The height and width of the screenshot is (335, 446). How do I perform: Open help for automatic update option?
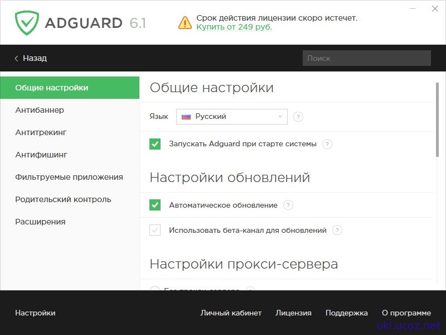click(288, 205)
